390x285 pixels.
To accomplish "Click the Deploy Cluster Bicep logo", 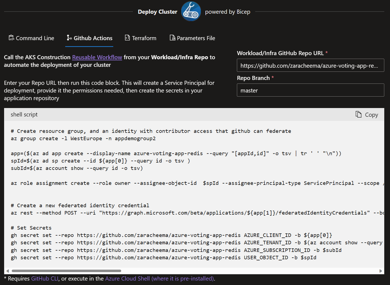I will [191, 11].
